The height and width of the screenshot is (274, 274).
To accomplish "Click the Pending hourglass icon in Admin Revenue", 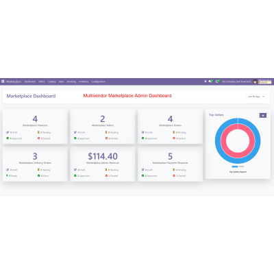I will point(106,170).
